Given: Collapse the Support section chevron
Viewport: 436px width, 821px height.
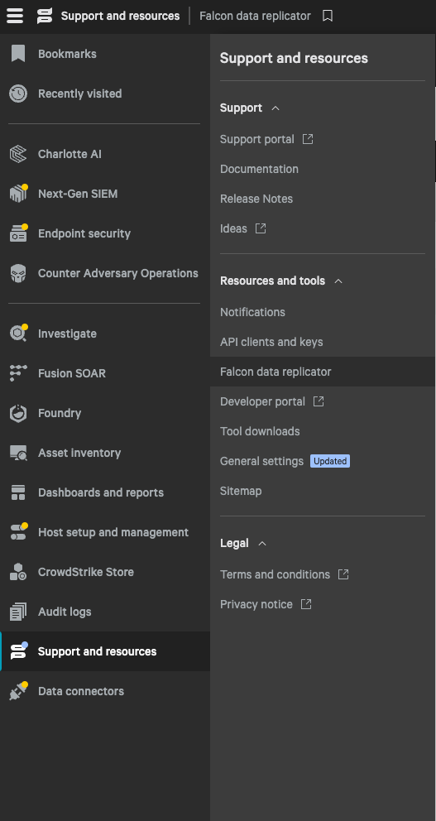Looking at the screenshot, I should 275,108.
